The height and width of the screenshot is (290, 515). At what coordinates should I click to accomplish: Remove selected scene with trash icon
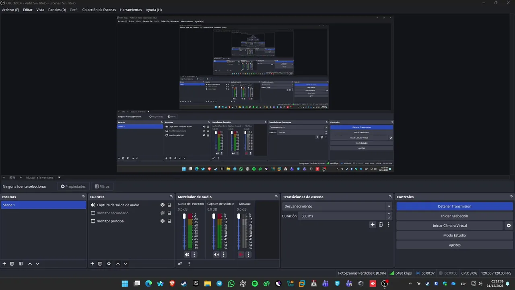click(12, 264)
